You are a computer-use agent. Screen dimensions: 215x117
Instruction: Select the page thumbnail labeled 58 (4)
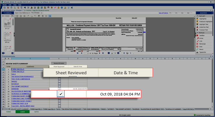(x=7, y=36)
